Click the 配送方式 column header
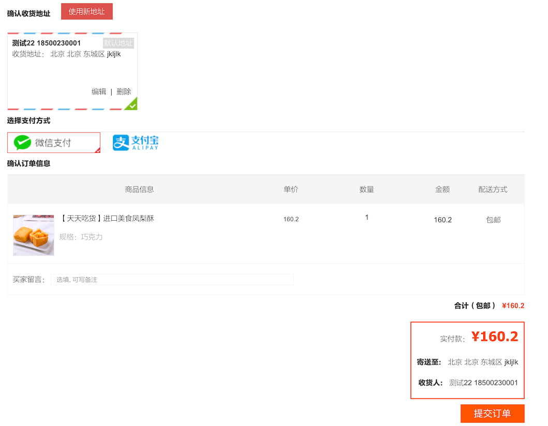 [x=493, y=189]
